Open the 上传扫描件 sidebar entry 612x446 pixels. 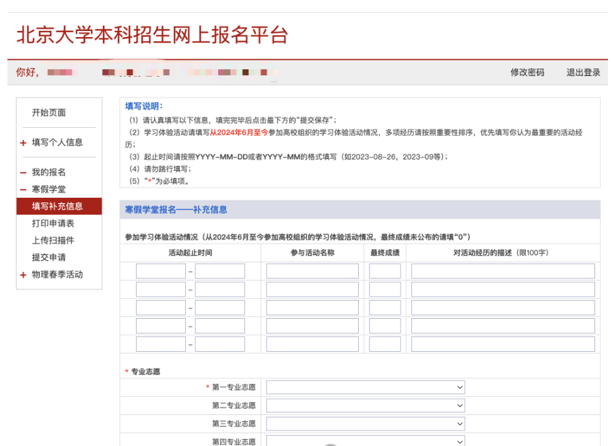[53, 241]
